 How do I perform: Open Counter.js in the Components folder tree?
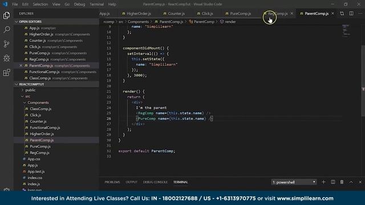(x=38, y=121)
